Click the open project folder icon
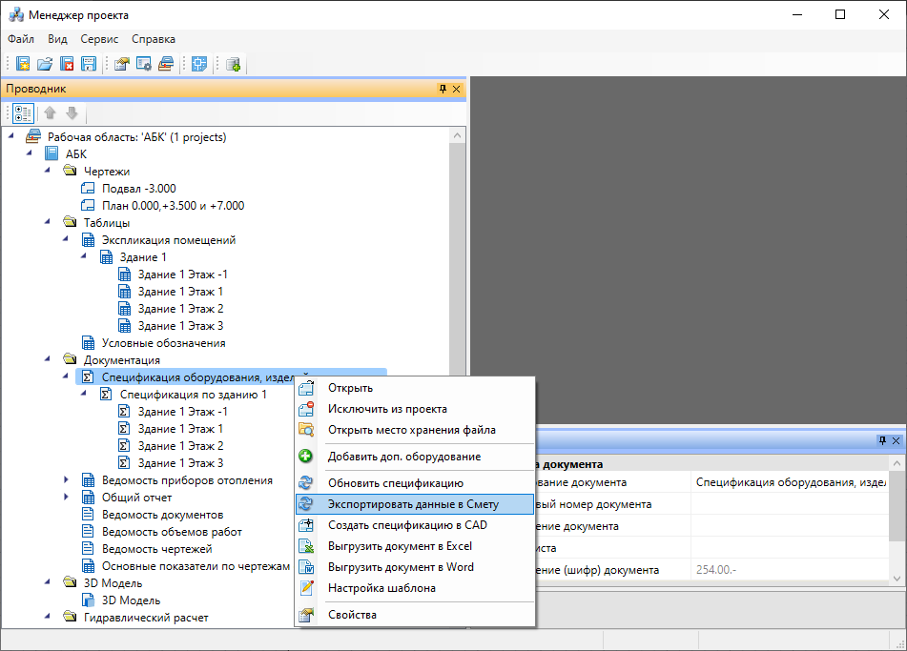 tap(45, 64)
